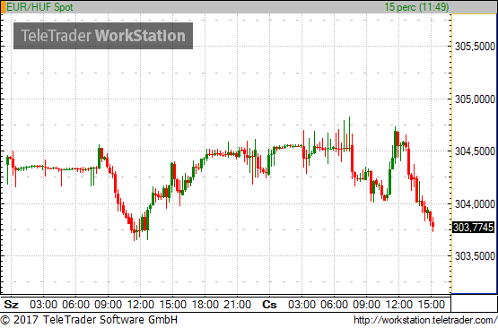Open the workstation.teletrader.com link
This screenshot has width=498, height=328.
point(425,320)
